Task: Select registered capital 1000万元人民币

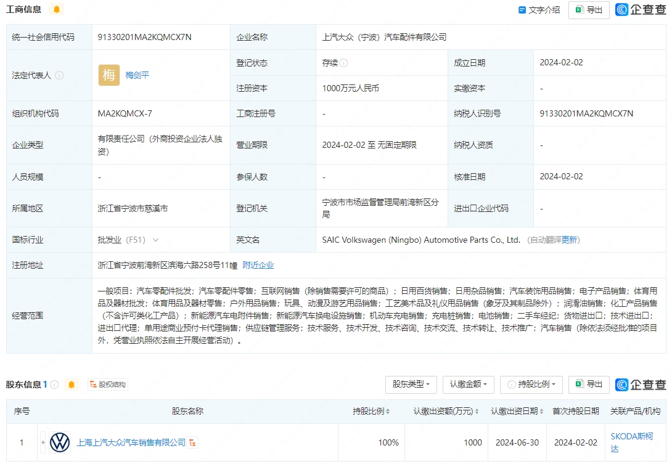Action: [x=351, y=88]
